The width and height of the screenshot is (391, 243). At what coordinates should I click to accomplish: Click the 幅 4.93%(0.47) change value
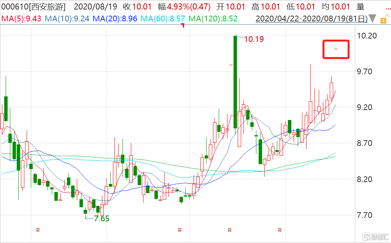(x=184, y=7)
